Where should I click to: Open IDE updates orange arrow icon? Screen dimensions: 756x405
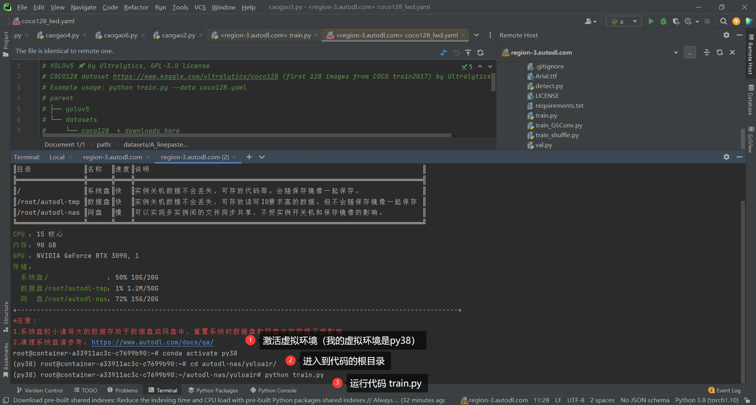point(736,21)
